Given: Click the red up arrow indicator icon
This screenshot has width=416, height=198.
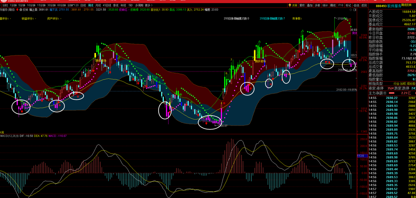Looking at the screenshot, I should [x=17, y=10].
